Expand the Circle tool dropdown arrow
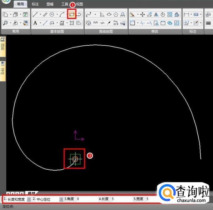 tap(57, 14)
